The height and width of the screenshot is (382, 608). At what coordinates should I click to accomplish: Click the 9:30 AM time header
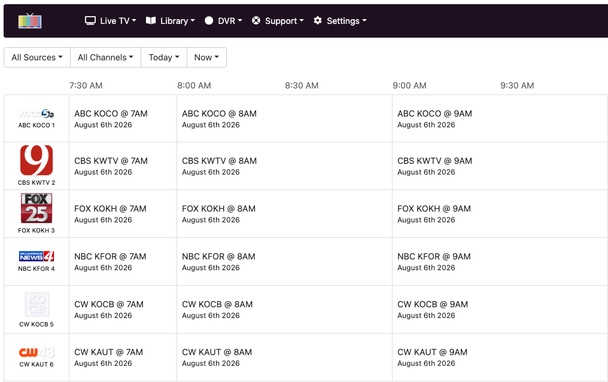pos(517,85)
